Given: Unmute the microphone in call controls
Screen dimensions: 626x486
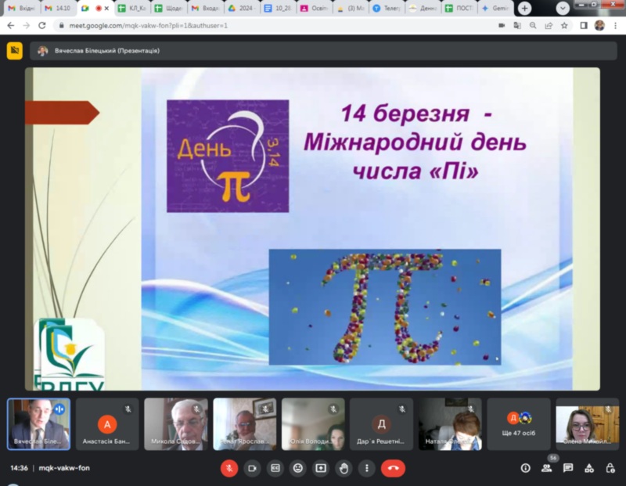Looking at the screenshot, I should [229, 468].
